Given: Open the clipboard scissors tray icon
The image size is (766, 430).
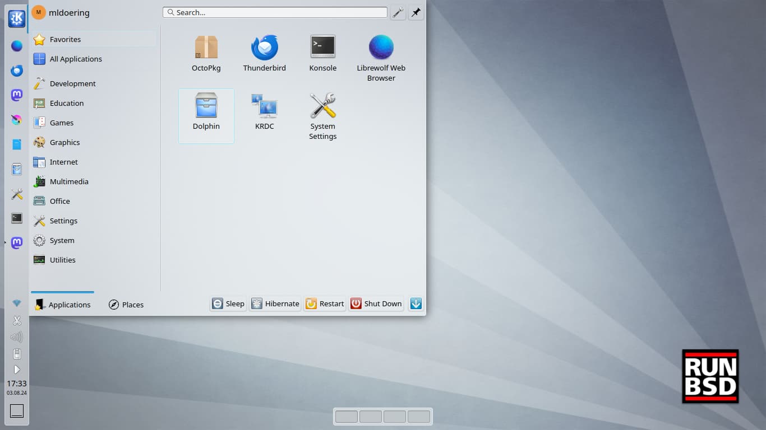Looking at the screenshot, I should 17,320.
